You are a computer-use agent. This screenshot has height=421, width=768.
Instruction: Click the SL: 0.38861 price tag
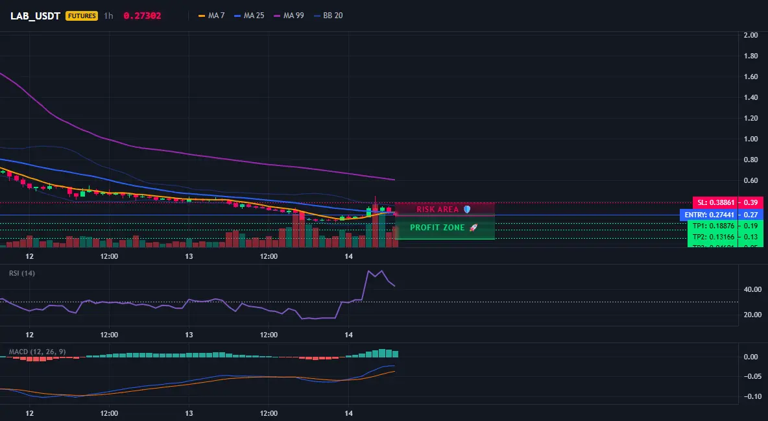[x=728, y=202]
